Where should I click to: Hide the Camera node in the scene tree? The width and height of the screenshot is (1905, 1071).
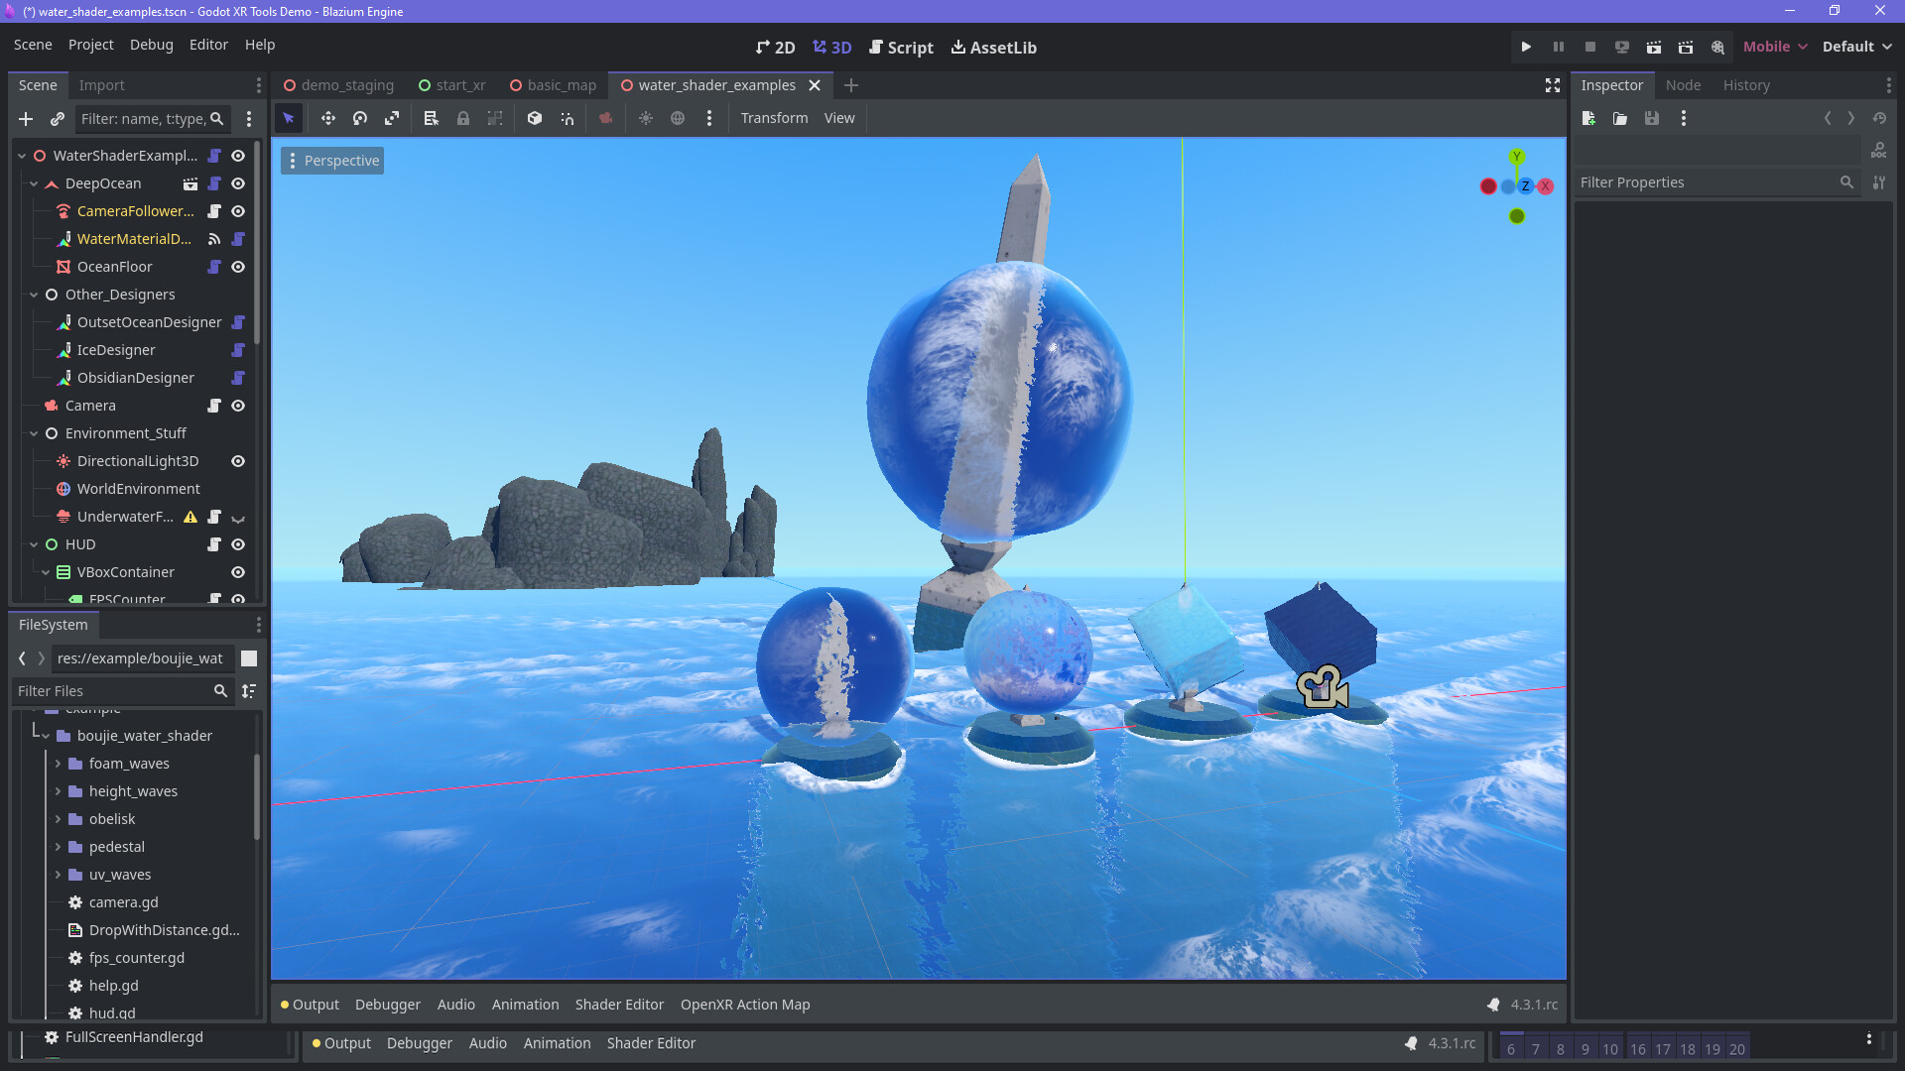pos(237,406)
